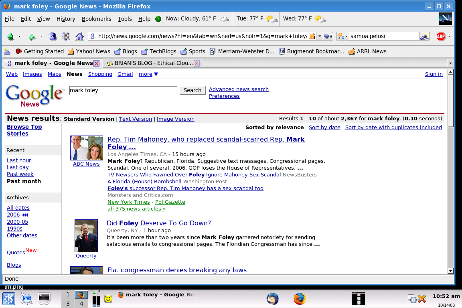Open the Bookmarks menu
462x308 pixels.
(x=96, y=19)
